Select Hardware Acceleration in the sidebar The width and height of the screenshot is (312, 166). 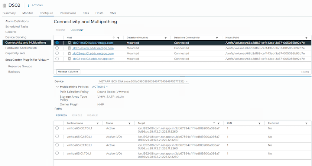point(21,48)
